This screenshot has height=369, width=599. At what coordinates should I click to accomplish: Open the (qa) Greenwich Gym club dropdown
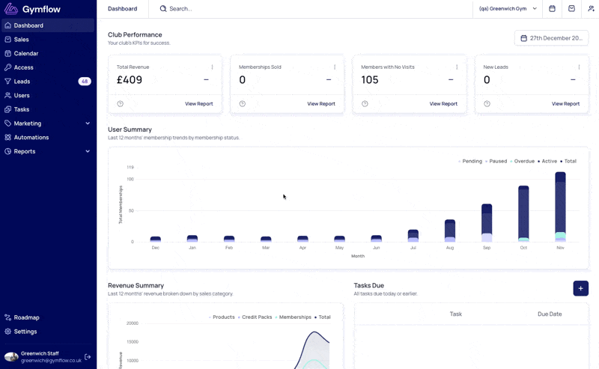[x=508, y=8]
